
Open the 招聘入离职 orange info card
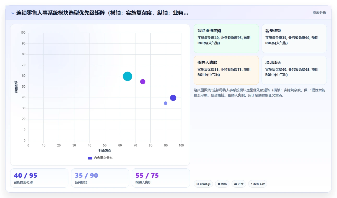[226, 70]
